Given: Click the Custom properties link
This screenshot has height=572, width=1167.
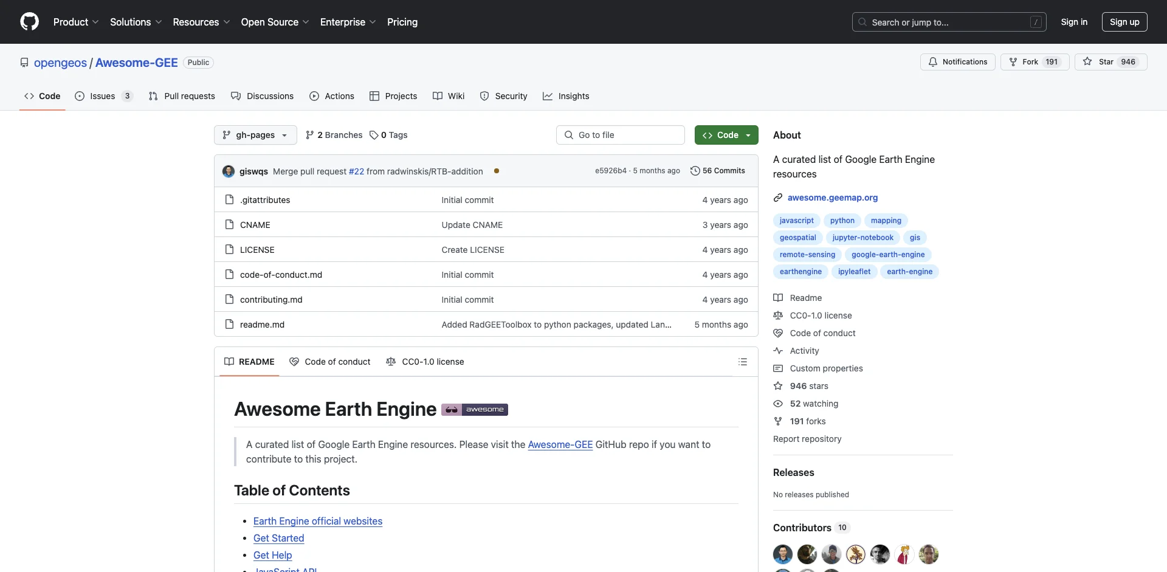Looking at the screenshot, I should coord(826,368).
